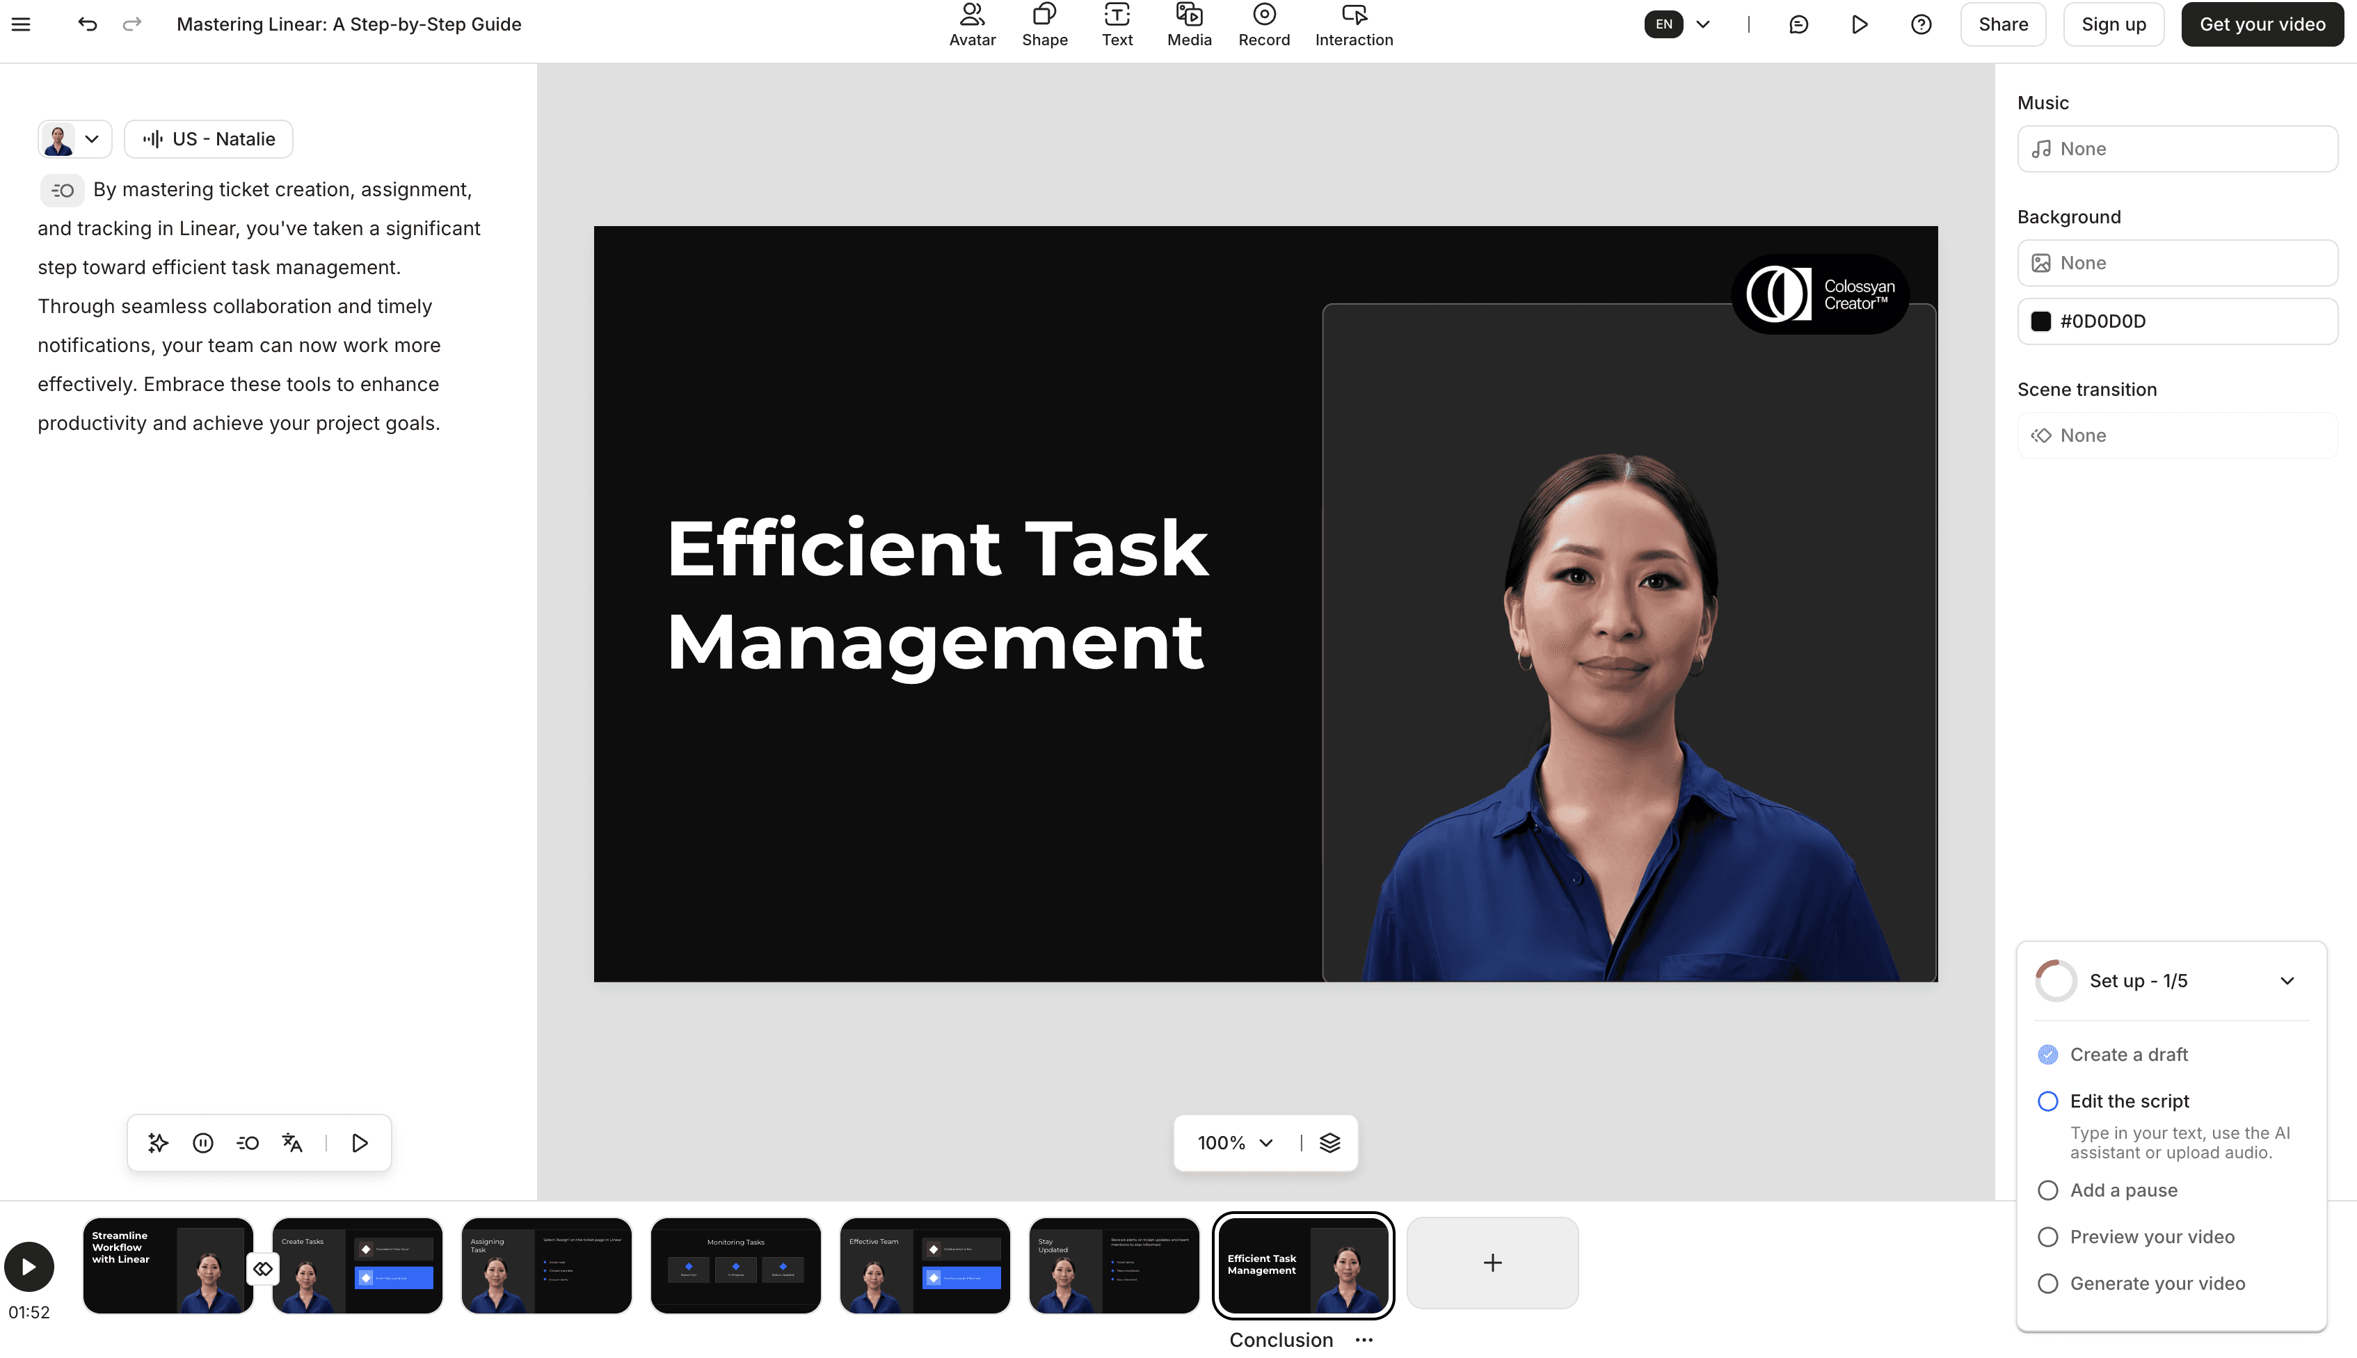2357x1358 pixels.
Task: Click the Conclusion scene name label
Action: tap(1281, 1341)
